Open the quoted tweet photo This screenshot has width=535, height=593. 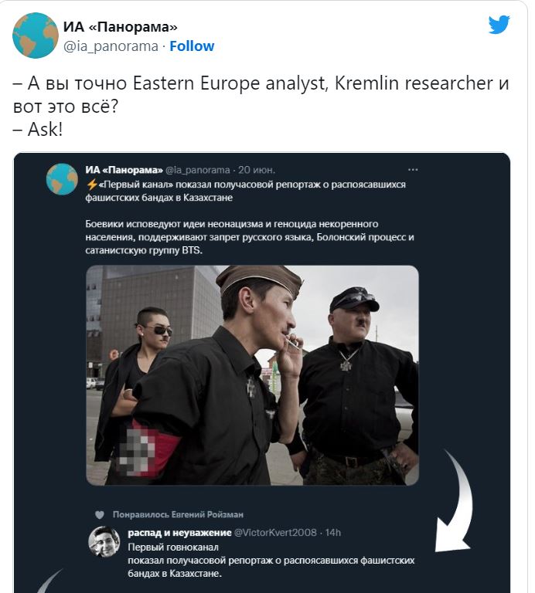point(252,375)
